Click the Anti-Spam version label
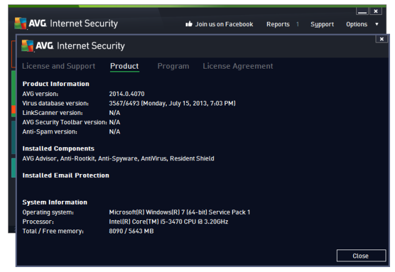This screenshot has width=395, height=272. [x=49, y=132]
